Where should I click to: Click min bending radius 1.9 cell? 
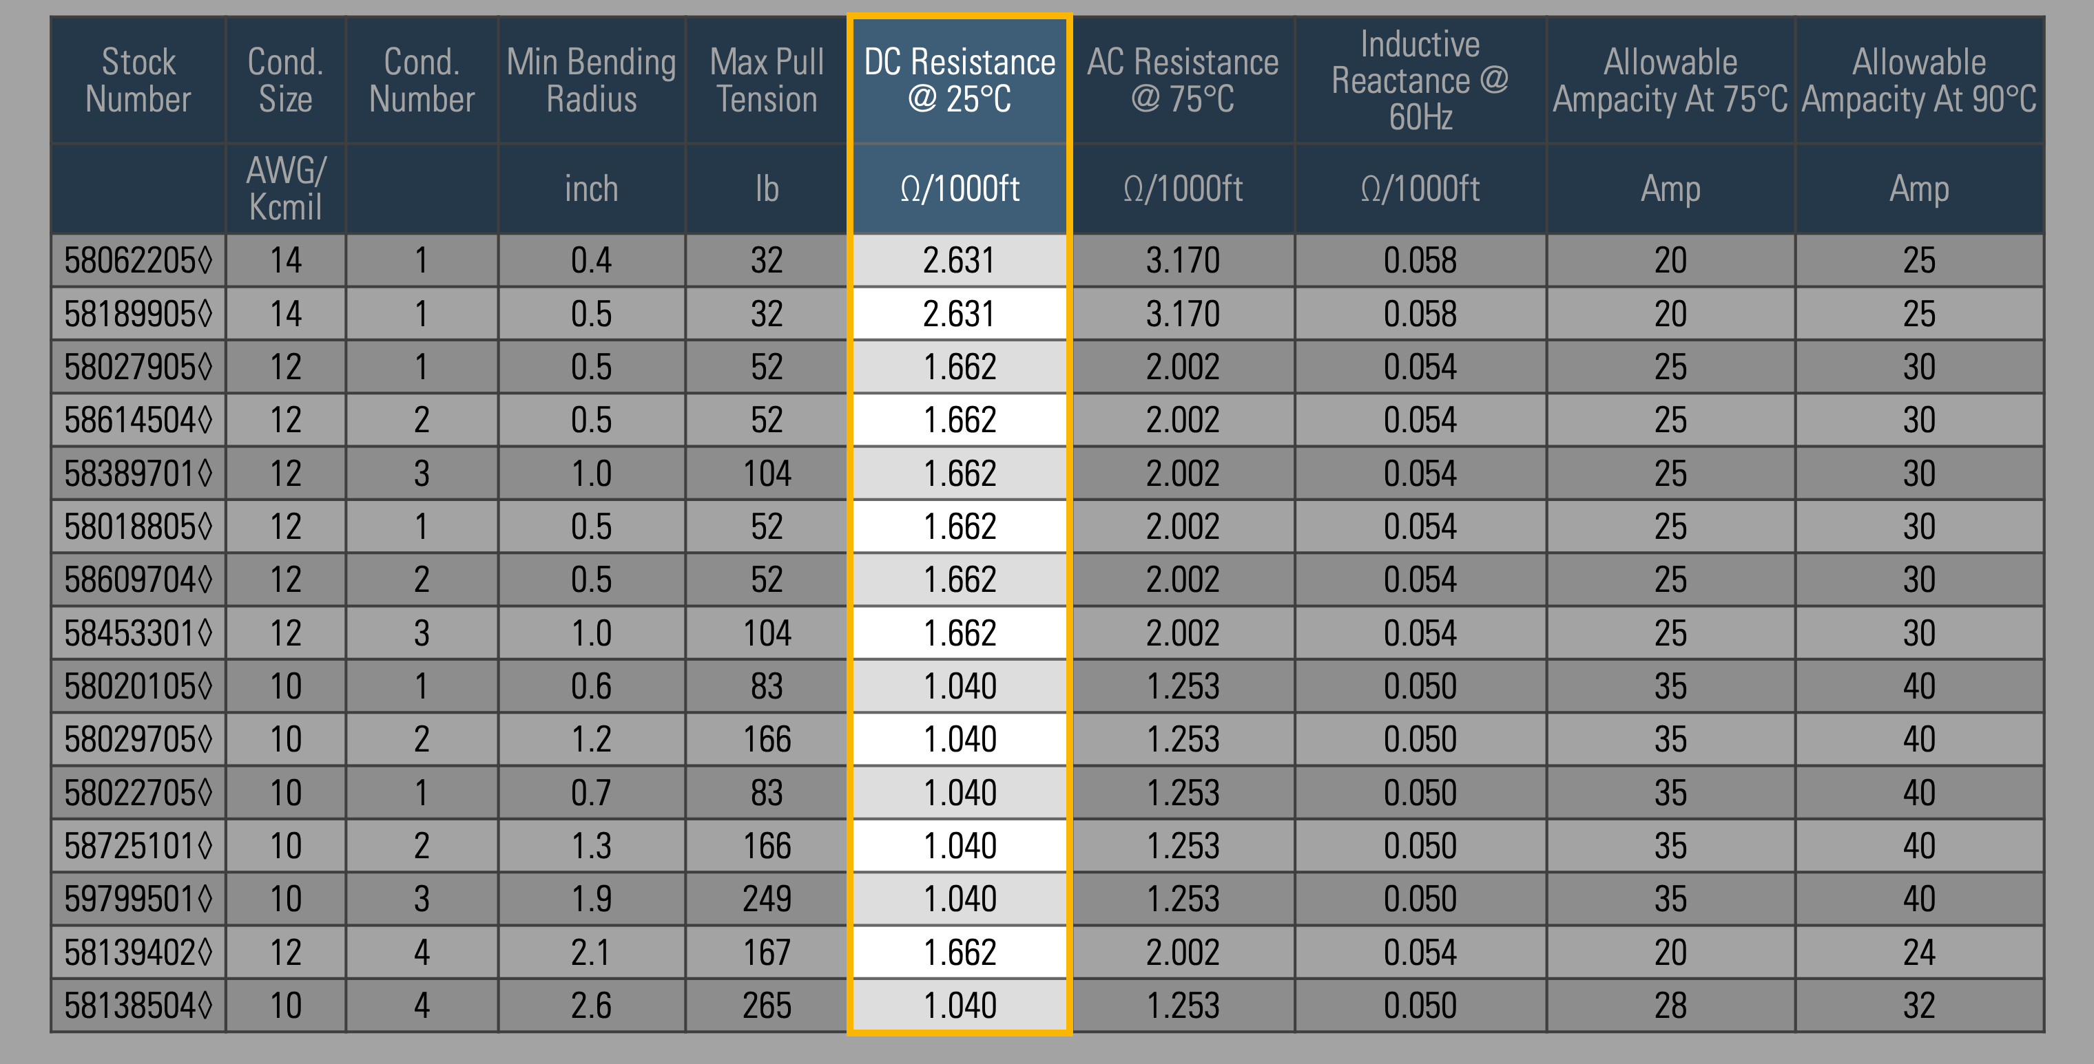point(591,899)
